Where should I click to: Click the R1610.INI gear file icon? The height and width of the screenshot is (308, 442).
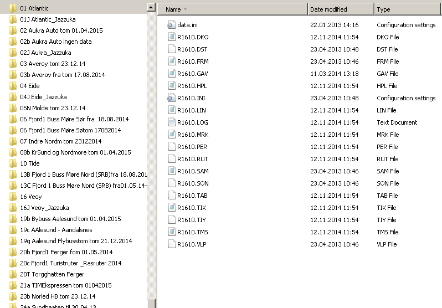(x=171, y=98)
